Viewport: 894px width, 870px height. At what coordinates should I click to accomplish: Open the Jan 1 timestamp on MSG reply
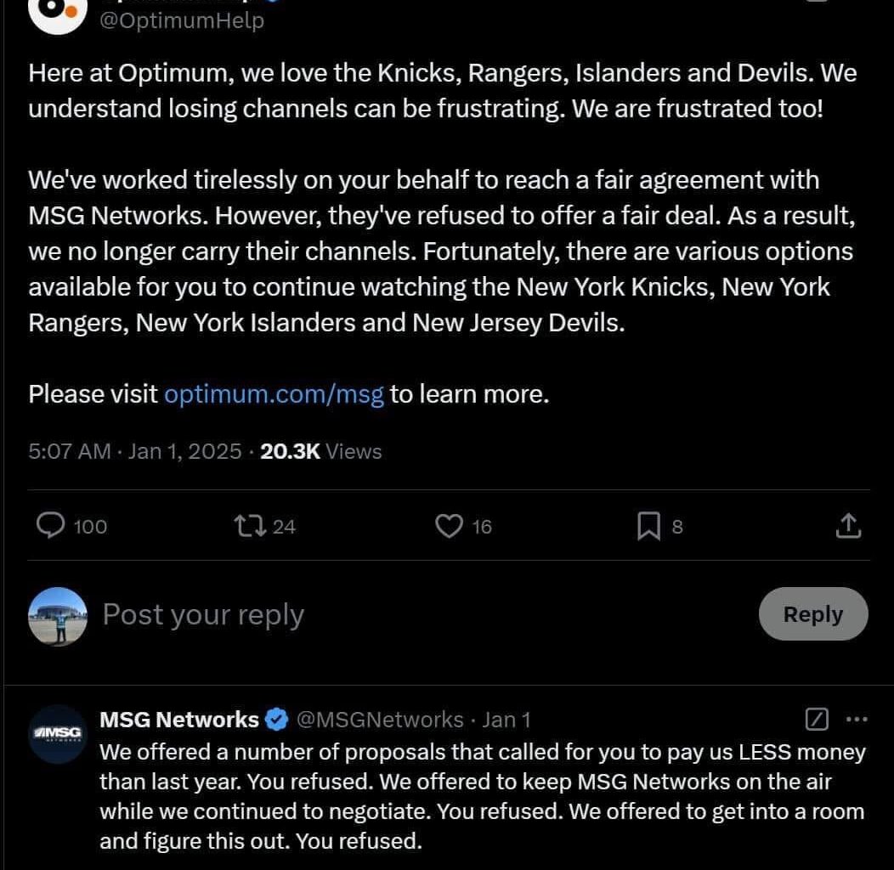click(x=506, y=720)
